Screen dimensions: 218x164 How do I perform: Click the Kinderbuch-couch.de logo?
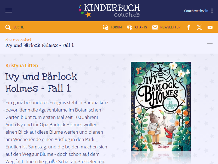click(109, 11)
